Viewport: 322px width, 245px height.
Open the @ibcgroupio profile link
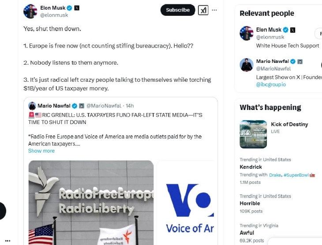pos(271,84)
